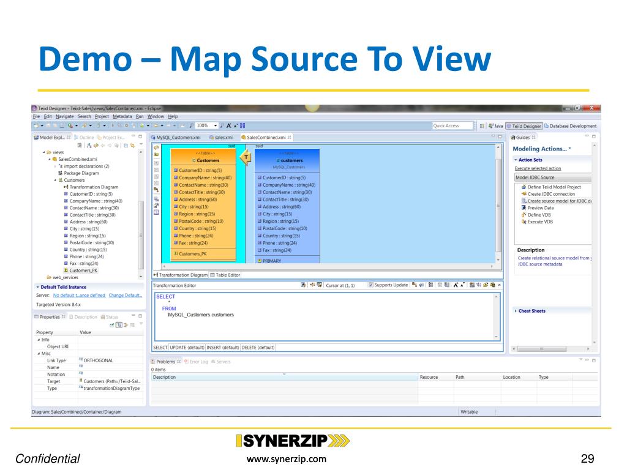Image resolution: width=627 pixels, height=470 pixels.
Task: Click the No default instance defined link
Action: [79, 296]
